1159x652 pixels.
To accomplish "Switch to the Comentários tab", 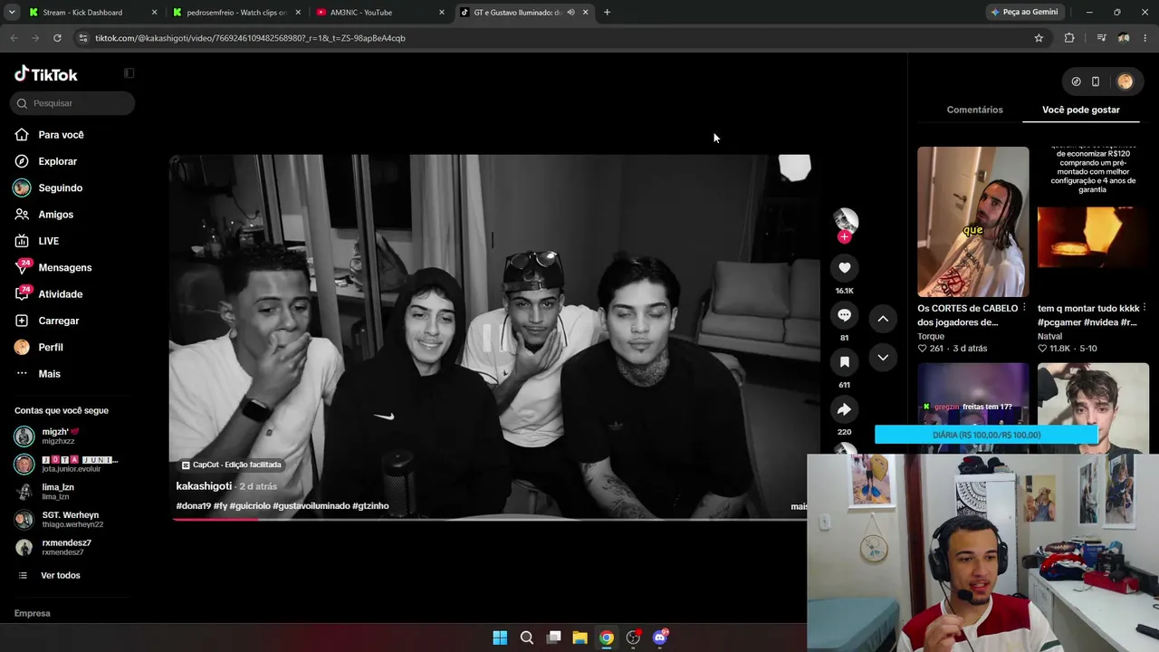I will [x=974, y=110].
